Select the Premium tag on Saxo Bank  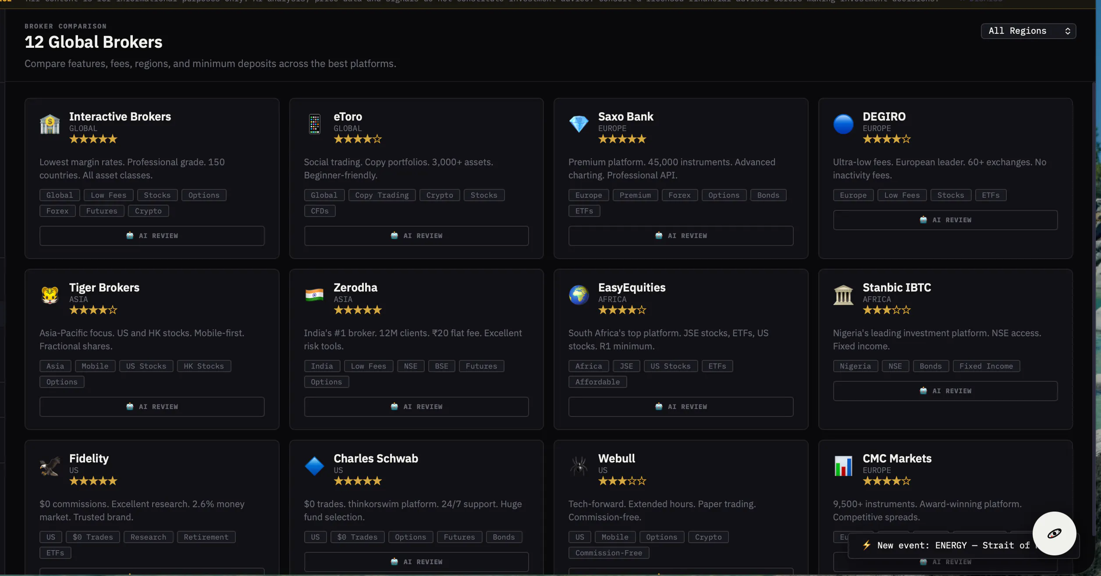tap(635, 195)
